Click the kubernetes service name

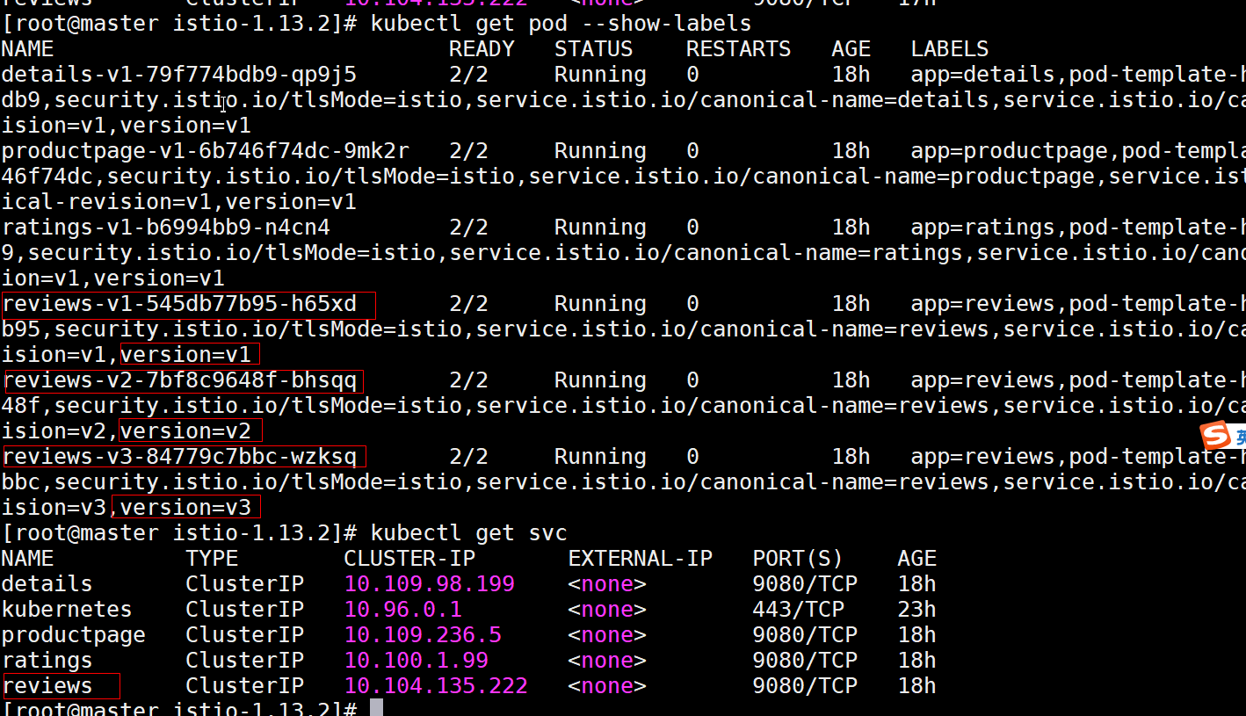tap(67, 610)
